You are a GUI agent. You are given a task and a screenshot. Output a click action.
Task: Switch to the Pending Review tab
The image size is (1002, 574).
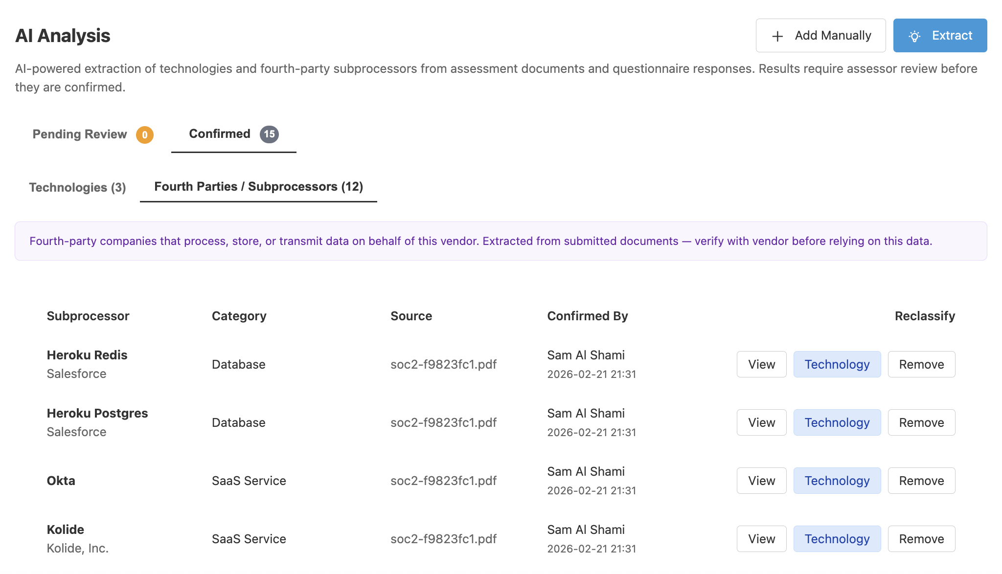pyautogui.click(x=80, y=134)
